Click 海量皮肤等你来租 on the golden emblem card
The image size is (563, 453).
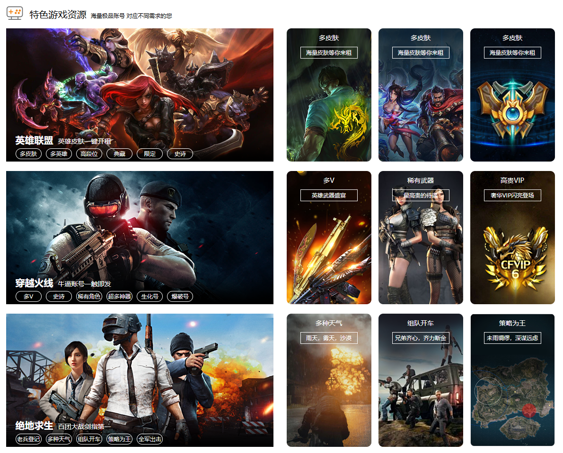[x=512, y=53]
